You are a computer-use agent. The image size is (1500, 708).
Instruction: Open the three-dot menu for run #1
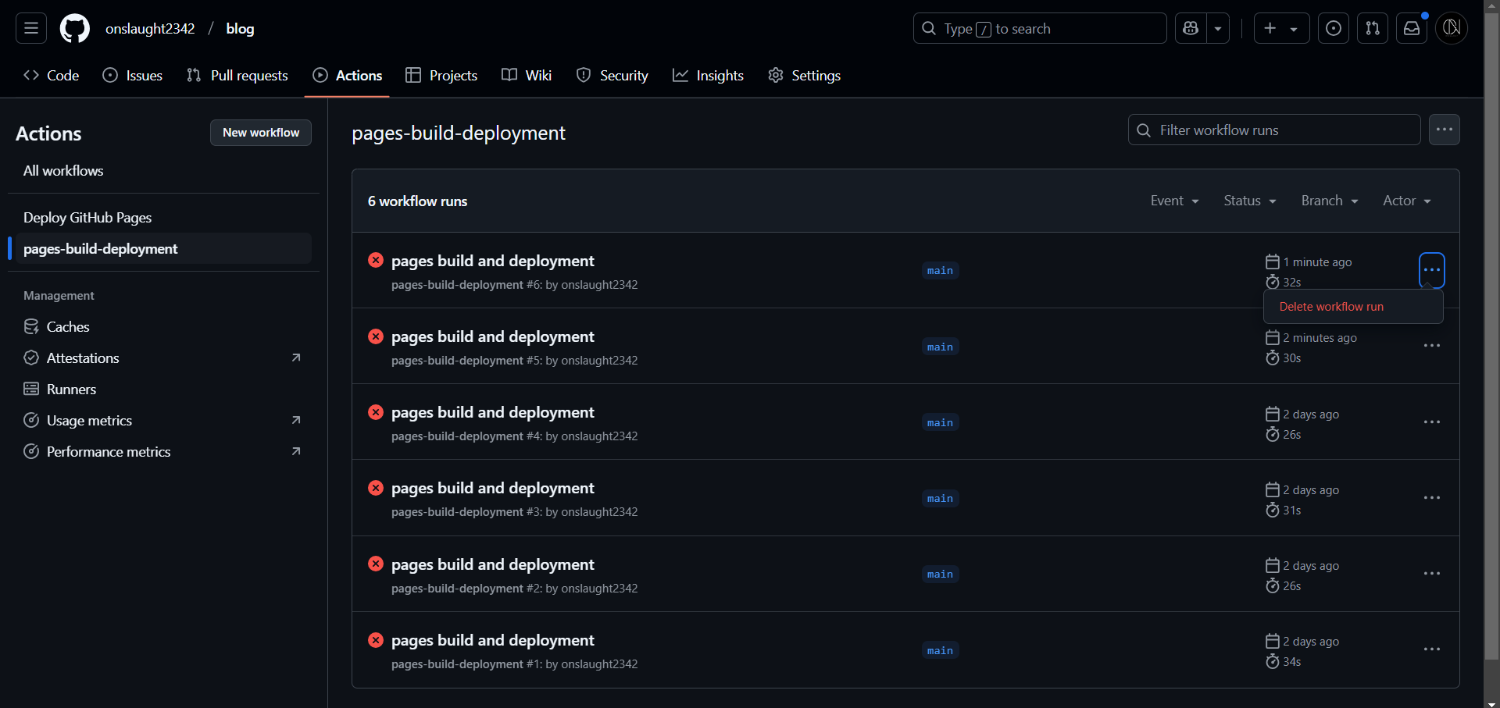[x=1431, y=649]
